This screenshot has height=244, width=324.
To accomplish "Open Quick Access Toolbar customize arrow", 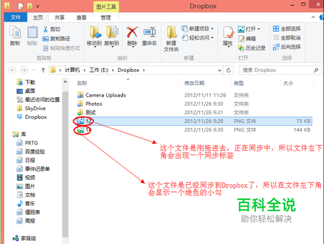I will [38, 6].
